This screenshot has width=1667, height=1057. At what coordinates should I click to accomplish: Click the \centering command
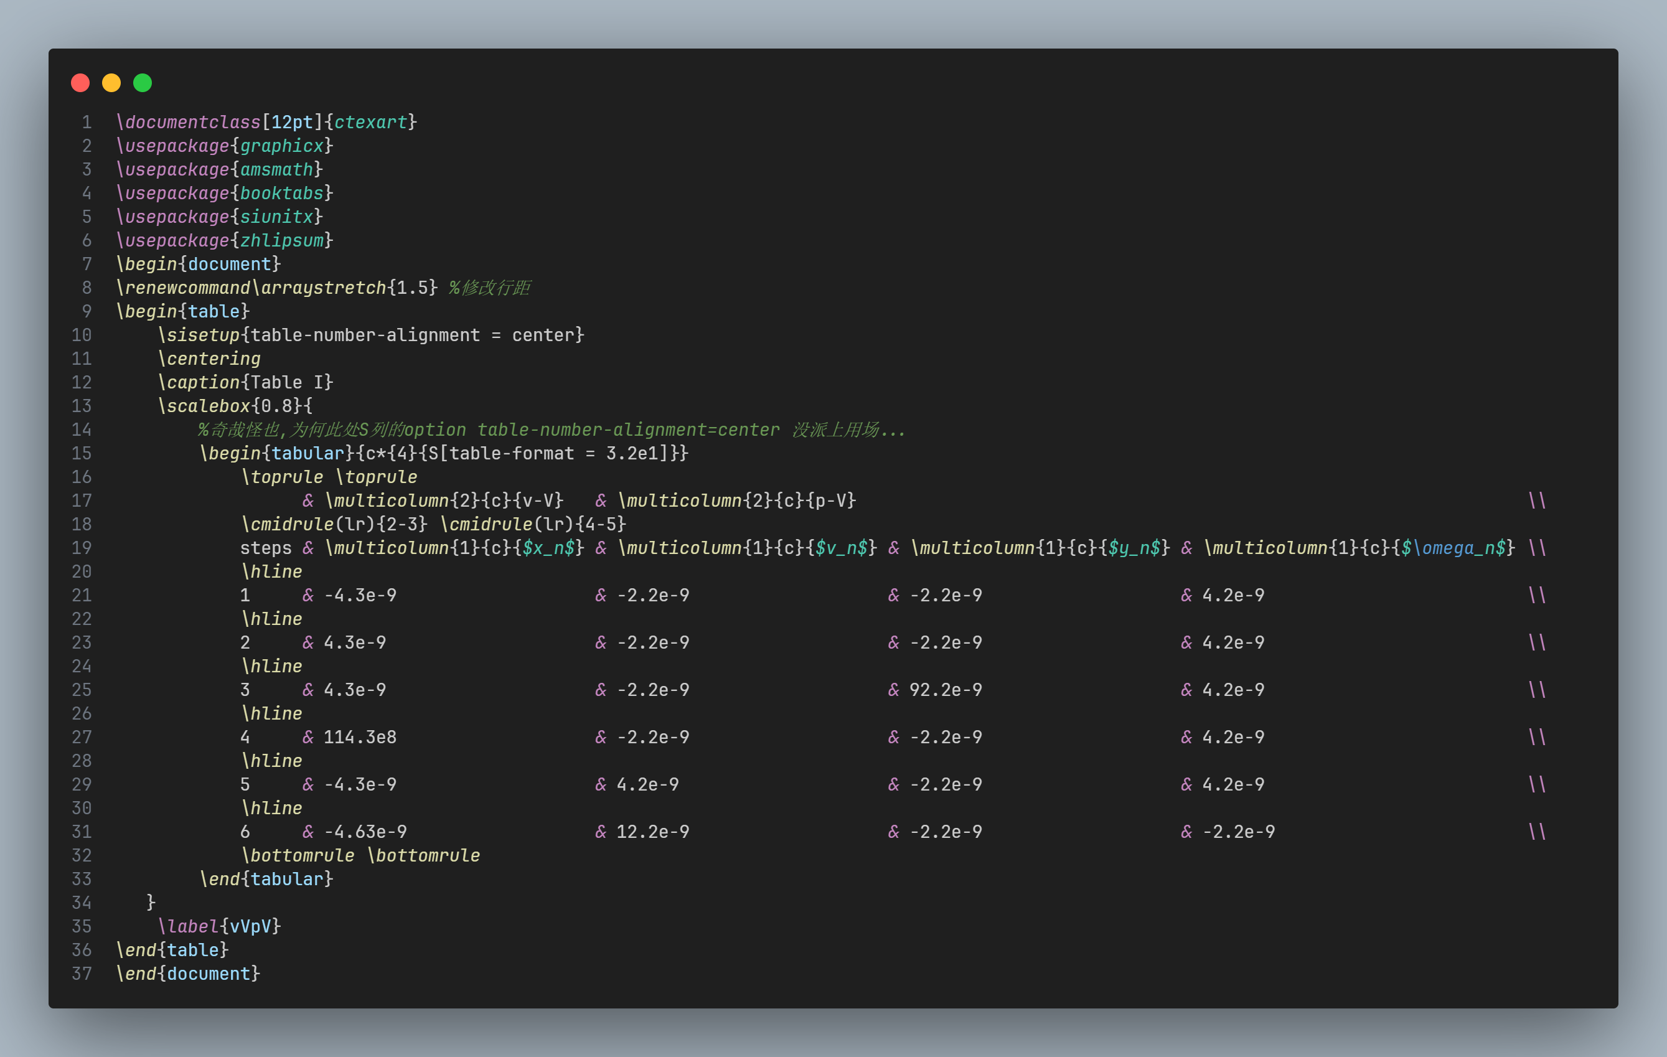[209, 359]
